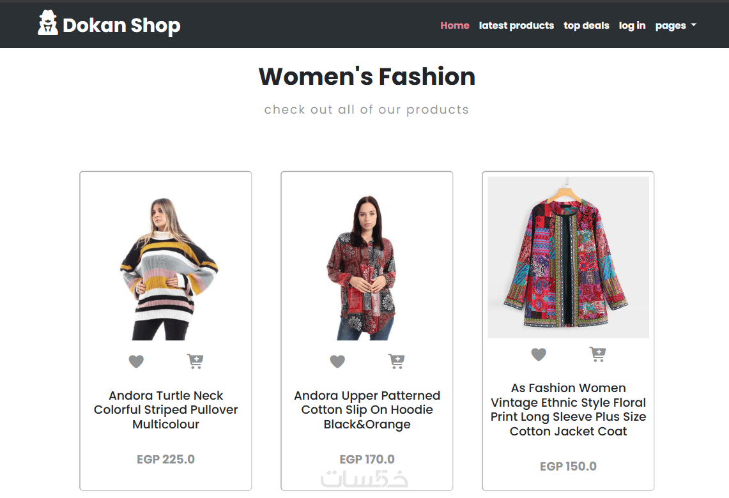The height and width of the screenshot is (498, 729).
Task: Open the latest products page
Action: [x=516, y=26]
